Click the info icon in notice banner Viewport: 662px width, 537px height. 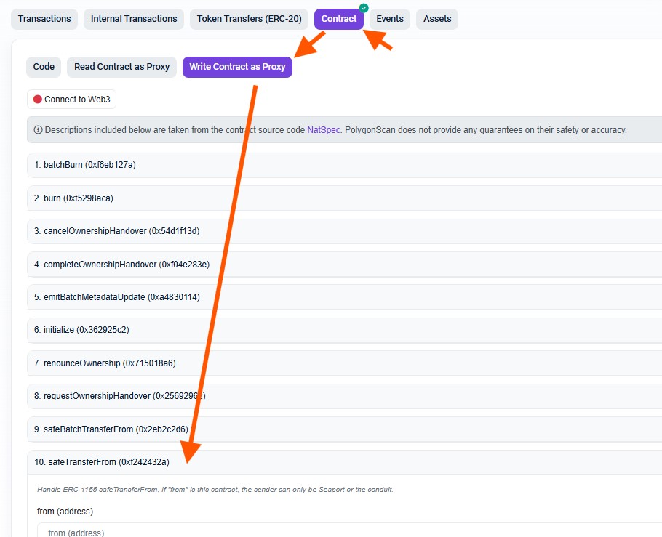click(x=38, y=130)
